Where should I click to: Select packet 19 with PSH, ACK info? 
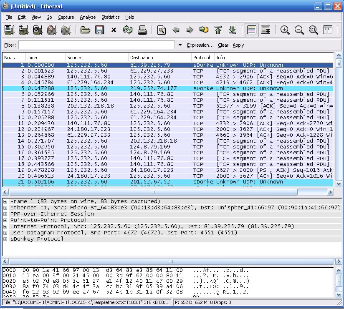coord(168,170)
